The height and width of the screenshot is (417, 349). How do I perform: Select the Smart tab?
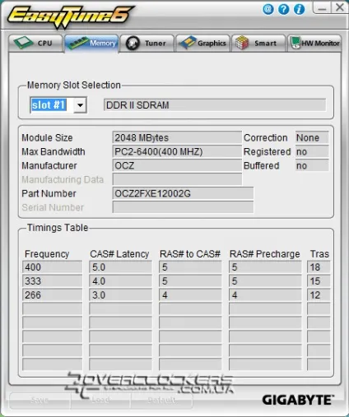pyautogui.click(x=258, y=43)
